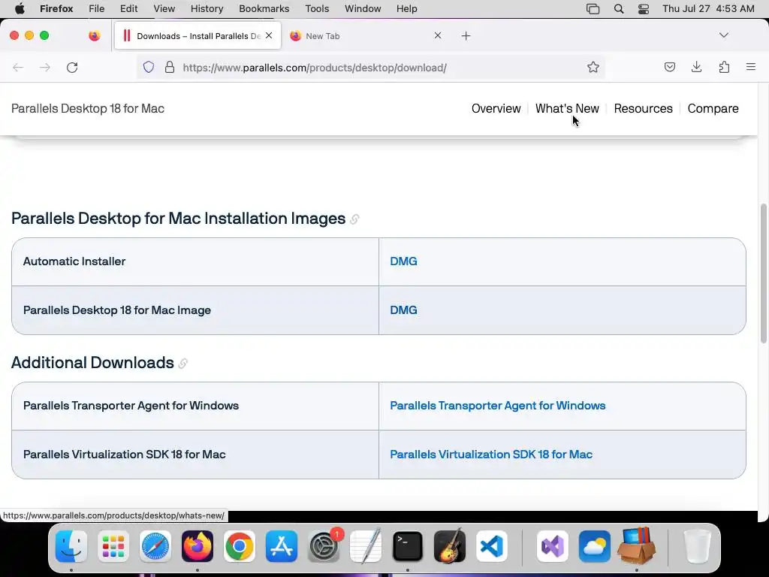Open the Edit menu
This screenshot has height=577, width=769.
tap(129, 9)
